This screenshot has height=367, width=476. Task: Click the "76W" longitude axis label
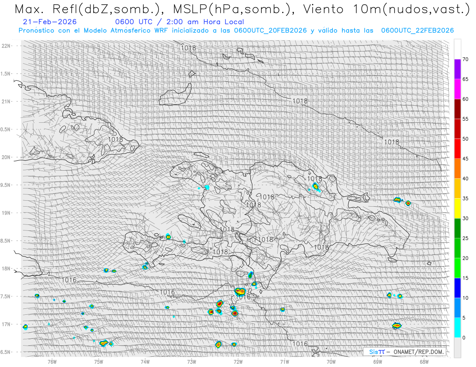pos(52,361)
